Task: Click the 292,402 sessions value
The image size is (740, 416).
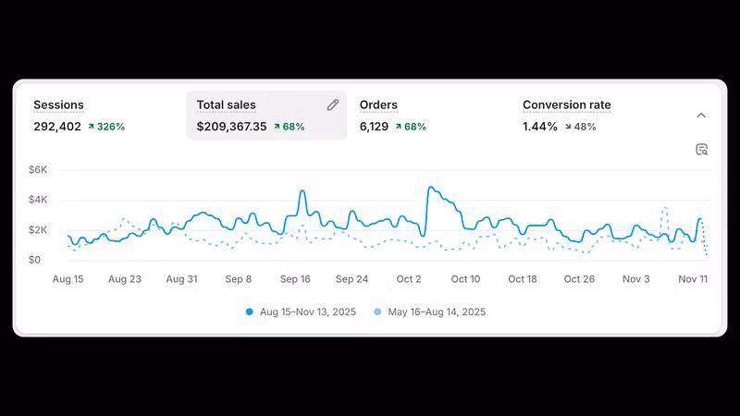Action: tap(57, 127)
